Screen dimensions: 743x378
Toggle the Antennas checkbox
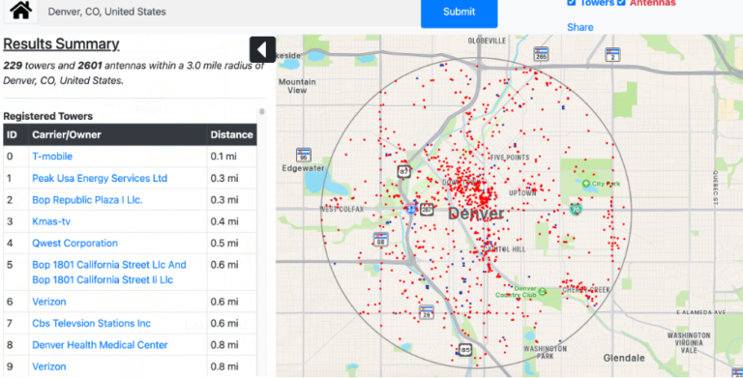click(621, 2)
